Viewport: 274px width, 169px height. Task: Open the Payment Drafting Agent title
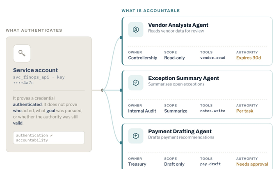pos(180,131)
